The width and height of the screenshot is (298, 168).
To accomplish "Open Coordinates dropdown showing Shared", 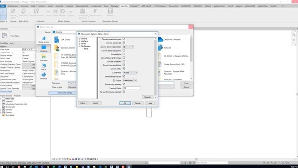I will click(130, 73).
